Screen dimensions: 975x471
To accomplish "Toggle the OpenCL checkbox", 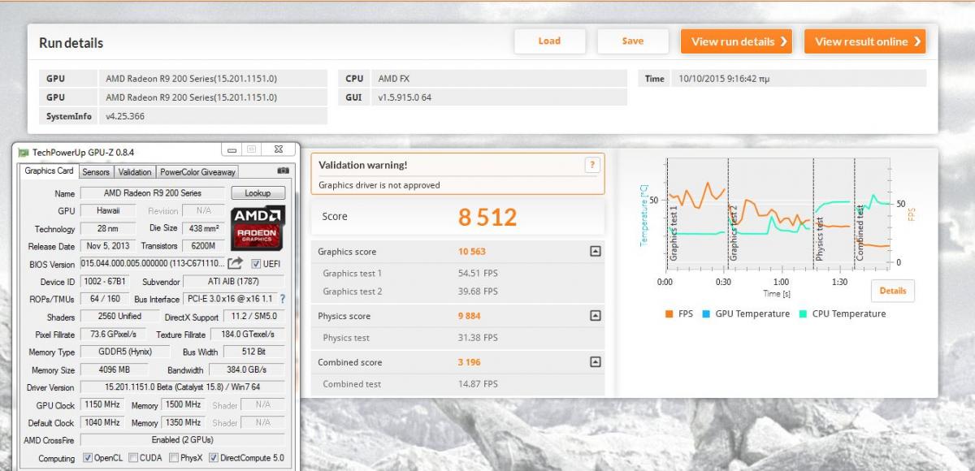I will [x=88, y=458].
